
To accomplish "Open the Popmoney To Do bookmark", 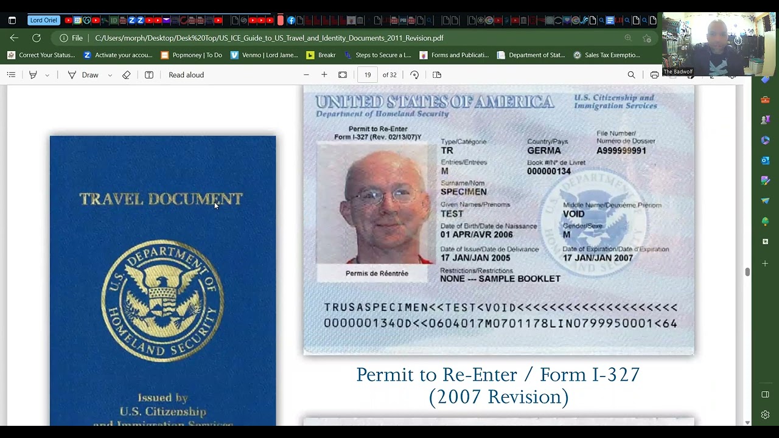I will click(192, 55).
